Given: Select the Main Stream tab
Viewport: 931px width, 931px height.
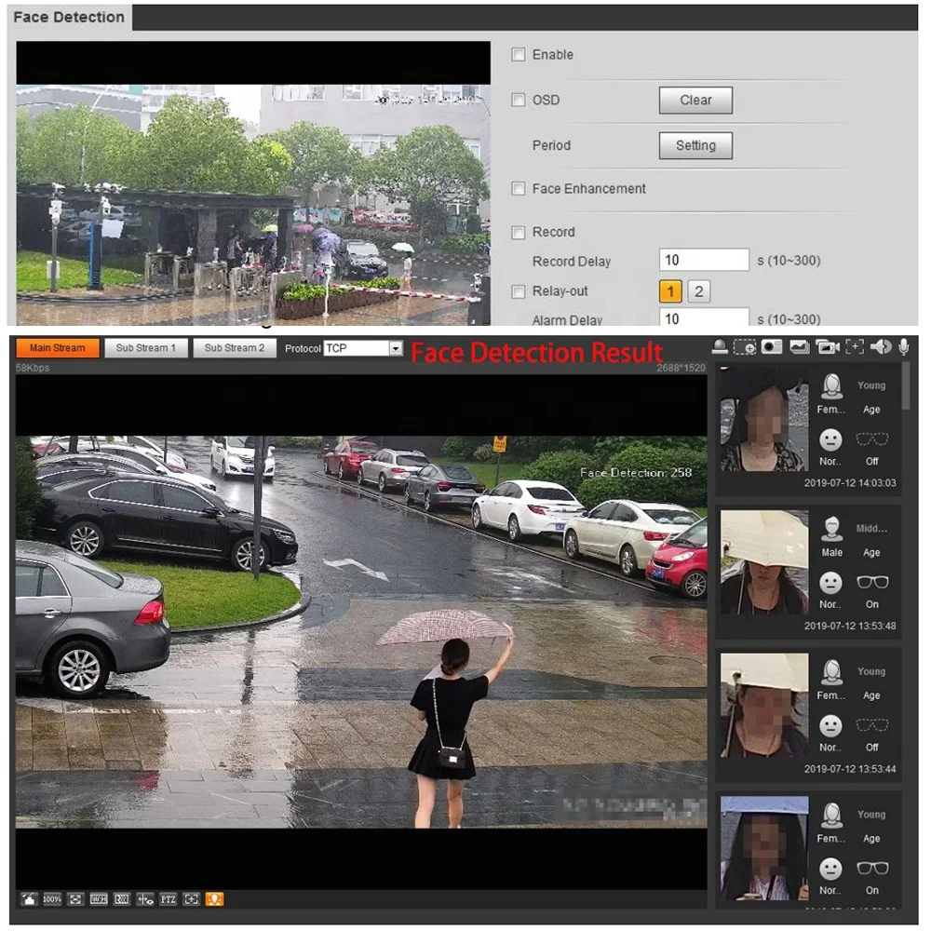Looking at the screenshot, I should 57,347.
